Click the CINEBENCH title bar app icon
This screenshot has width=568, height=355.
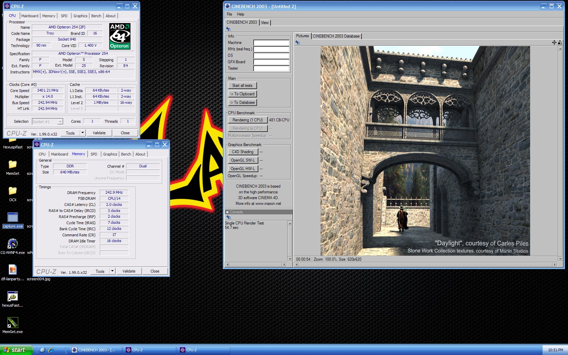[x=228, y=6]
